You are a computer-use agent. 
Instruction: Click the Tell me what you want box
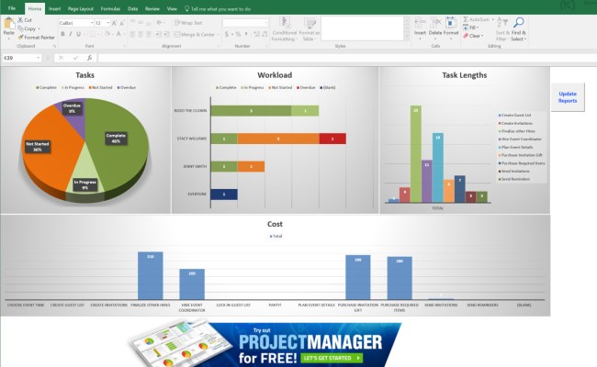pyautogui.click(x=218, y=9)
